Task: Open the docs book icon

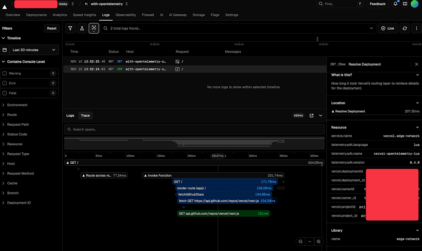Action: tap(405, 4)
